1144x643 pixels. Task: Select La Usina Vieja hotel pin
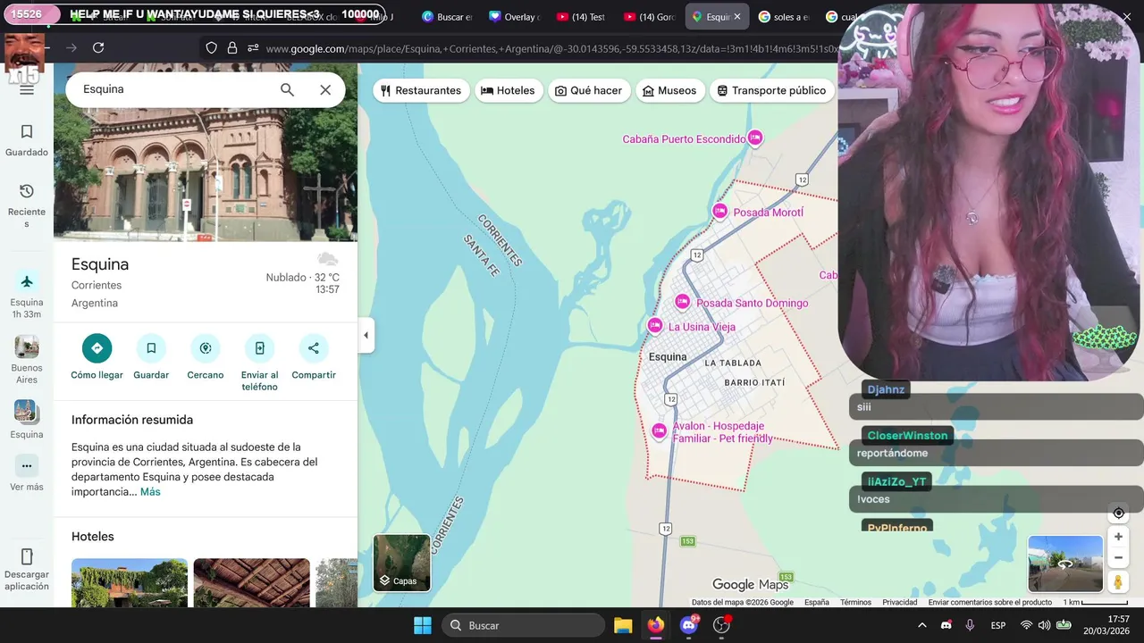point(655,326)
